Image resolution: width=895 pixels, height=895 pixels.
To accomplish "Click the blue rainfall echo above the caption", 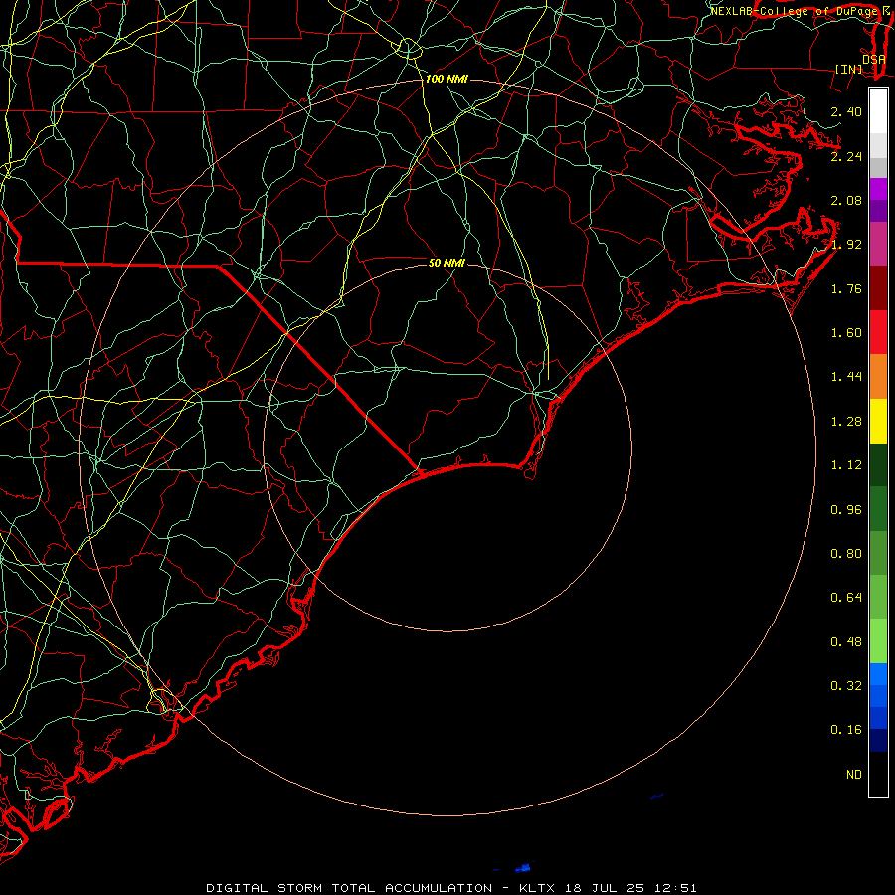I will [x=523, y=868].
